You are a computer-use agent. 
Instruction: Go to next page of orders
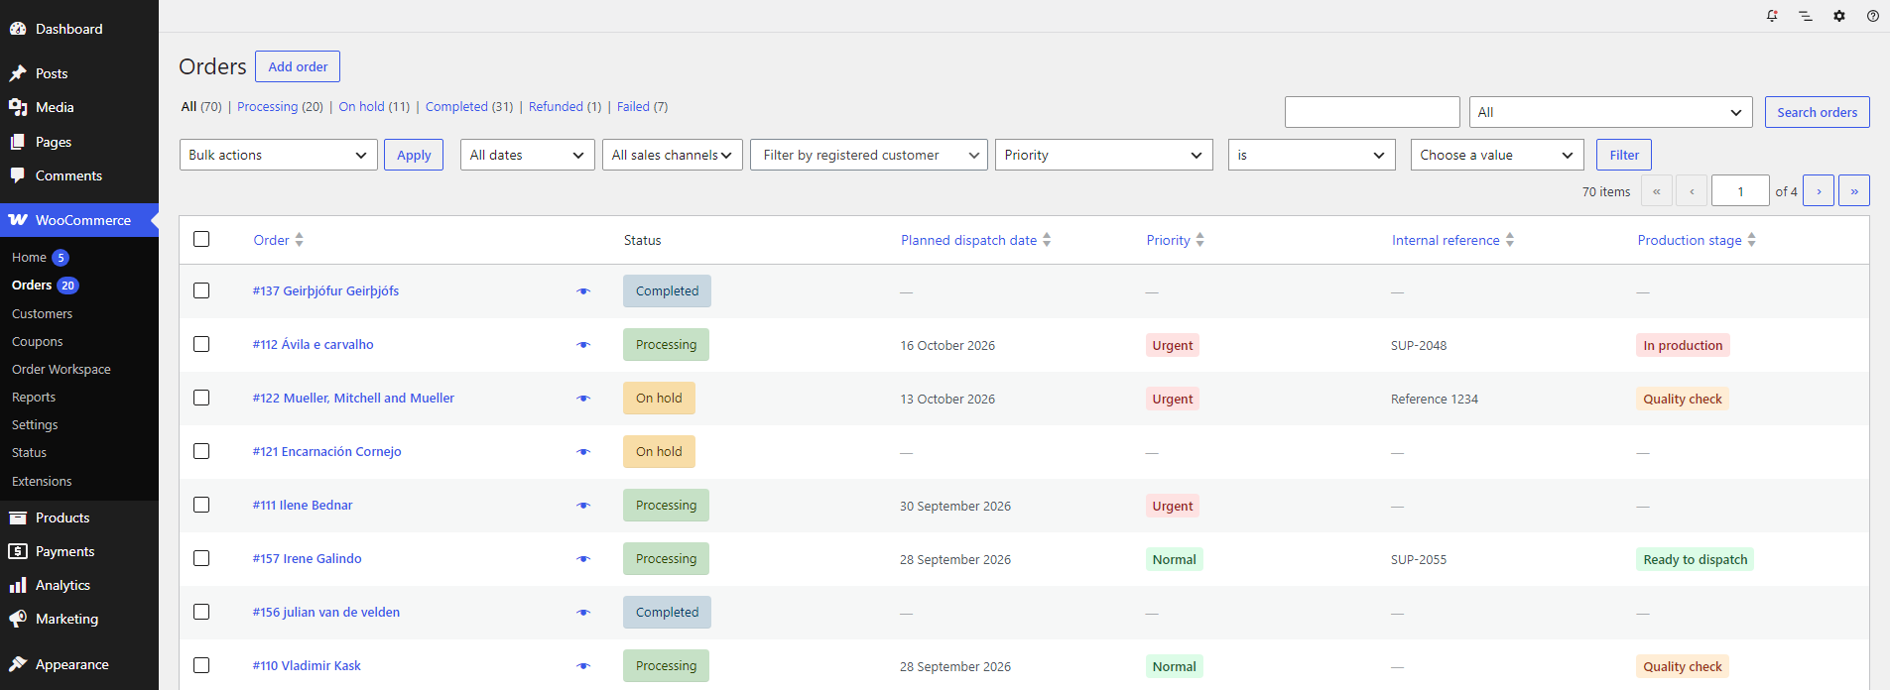[x=1819, y=190]
